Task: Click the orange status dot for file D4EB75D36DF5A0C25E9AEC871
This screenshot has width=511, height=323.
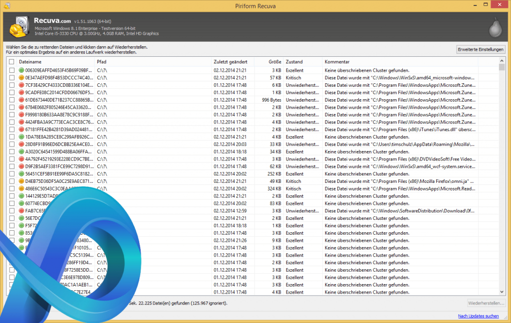Action: 21,181
